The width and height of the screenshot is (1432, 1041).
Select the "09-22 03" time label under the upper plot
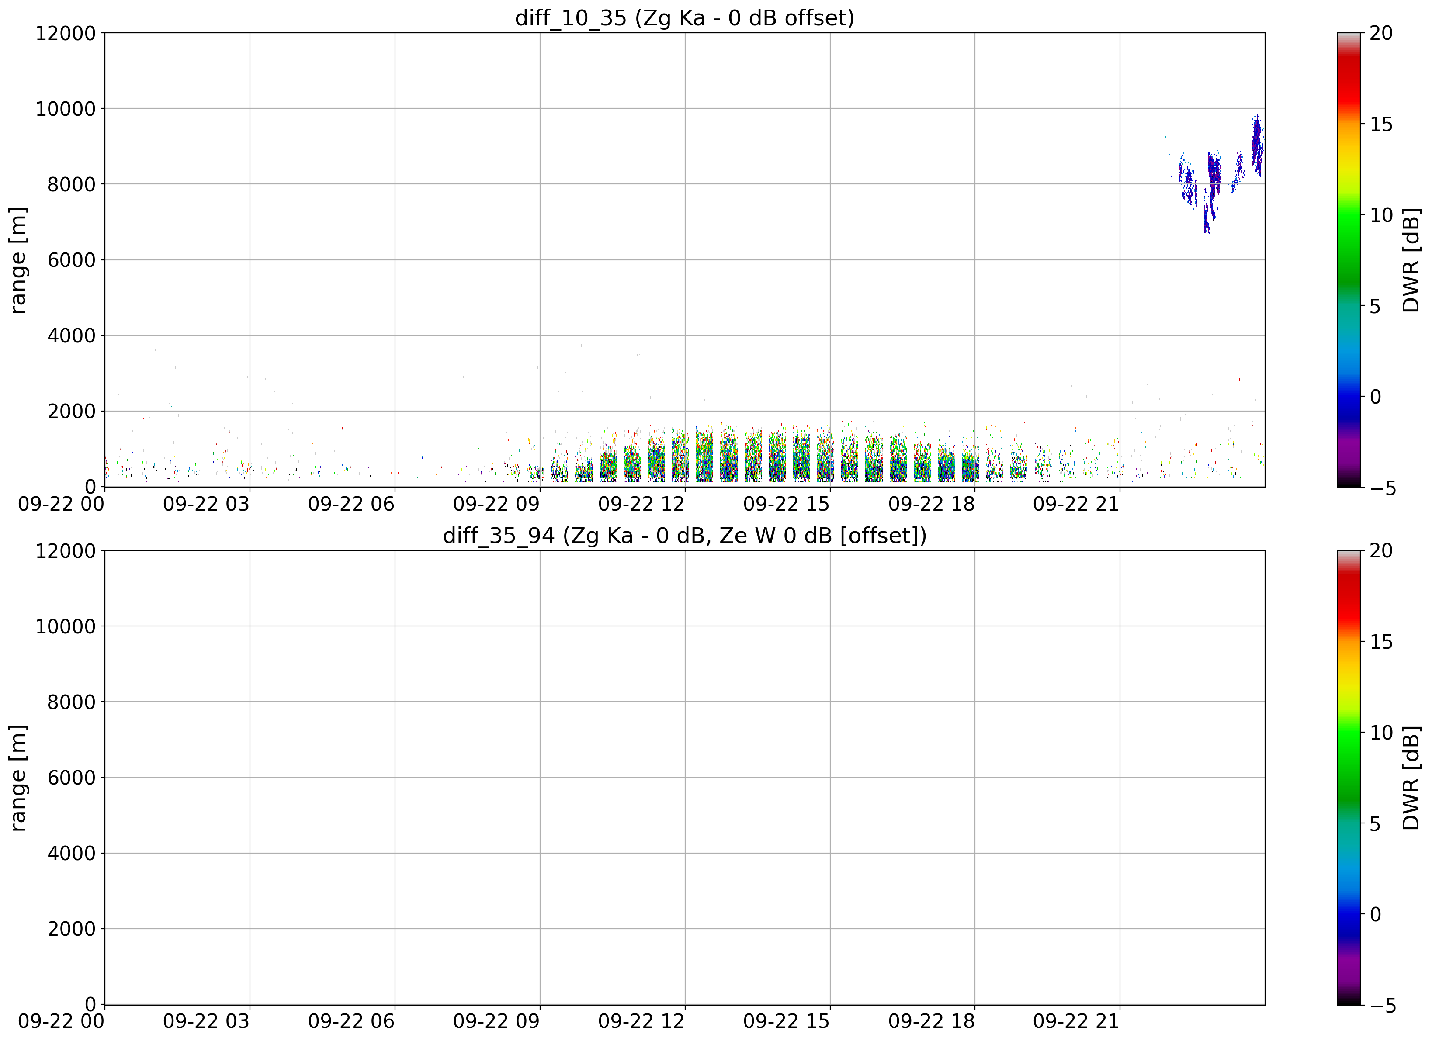(206, 504)
